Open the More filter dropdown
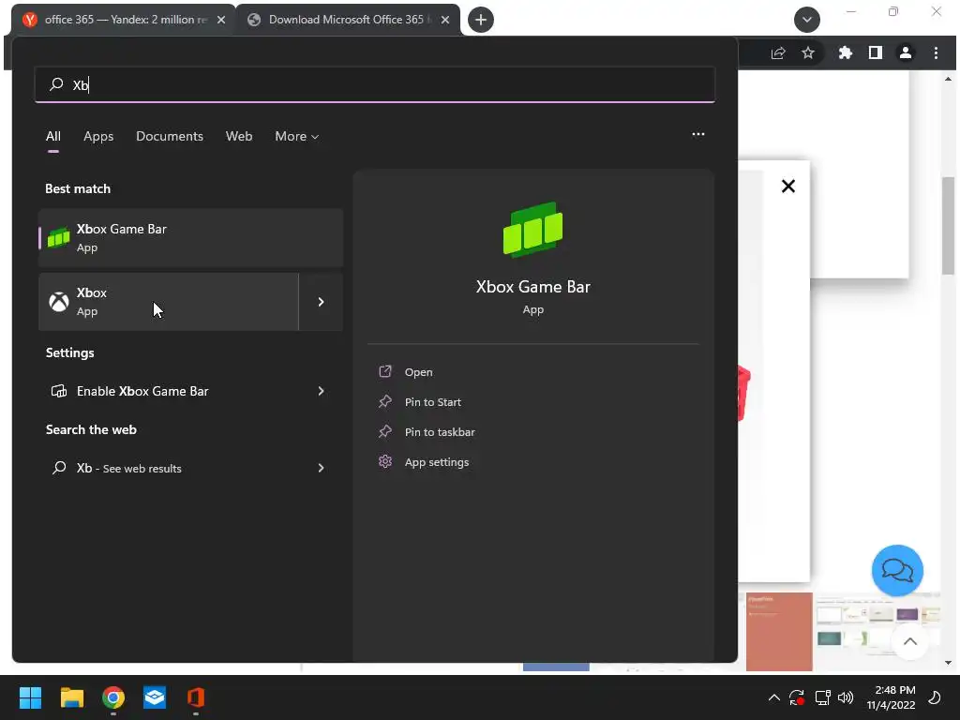 point(296,137)
